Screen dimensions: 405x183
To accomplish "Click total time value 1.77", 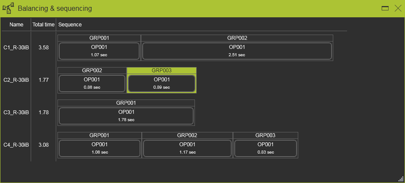I will 43,80.
